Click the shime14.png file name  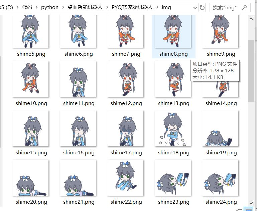[221, 103]
